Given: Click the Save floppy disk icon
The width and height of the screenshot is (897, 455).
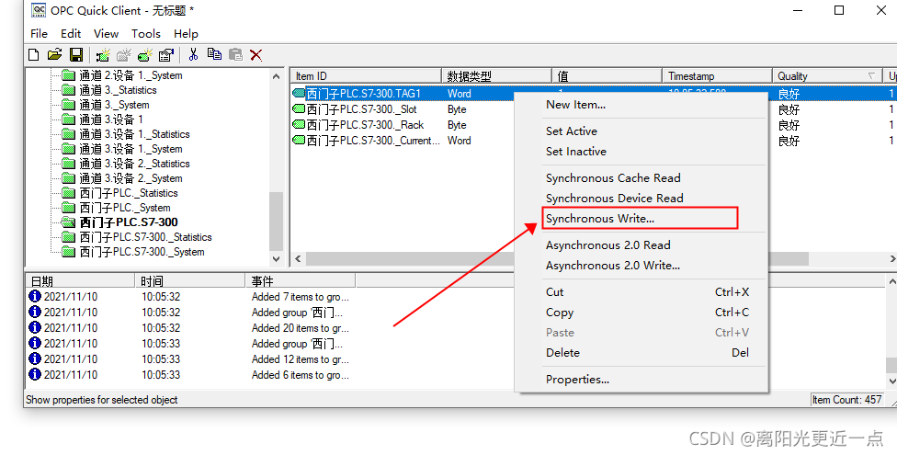Looking at the screenshot, I should (x=75, y=55).
